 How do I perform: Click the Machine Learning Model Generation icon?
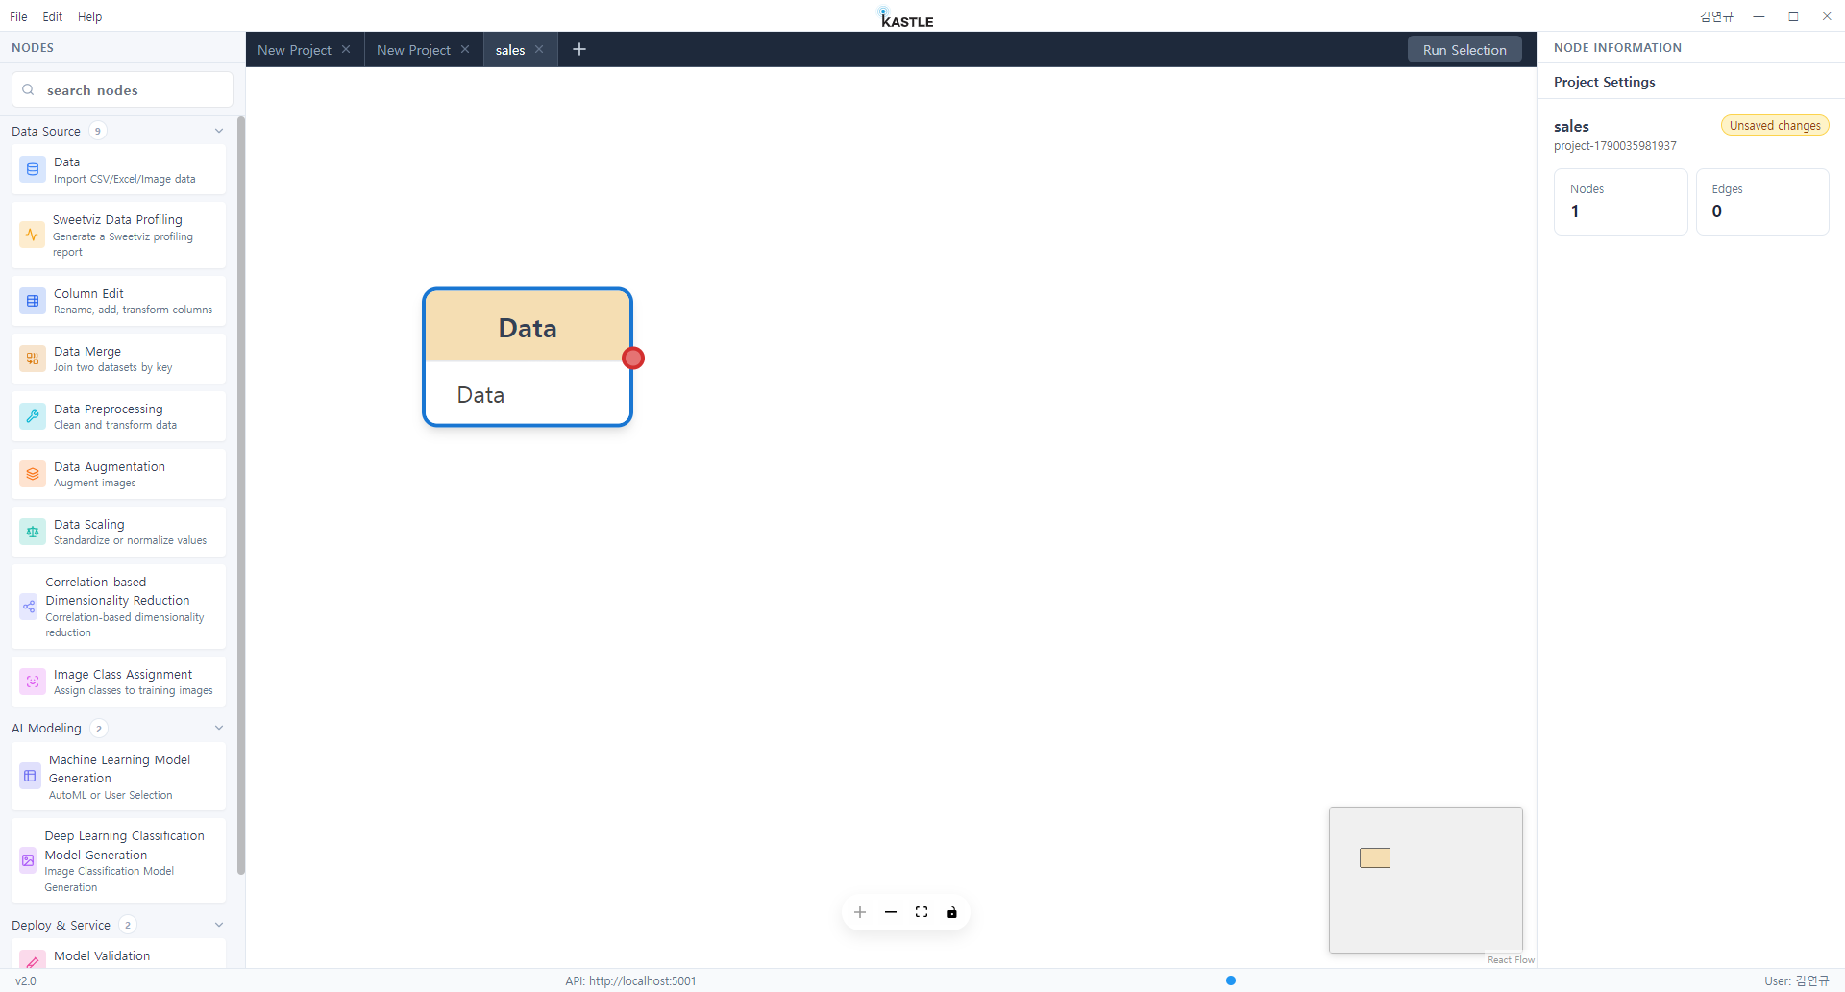click(31, 776)
